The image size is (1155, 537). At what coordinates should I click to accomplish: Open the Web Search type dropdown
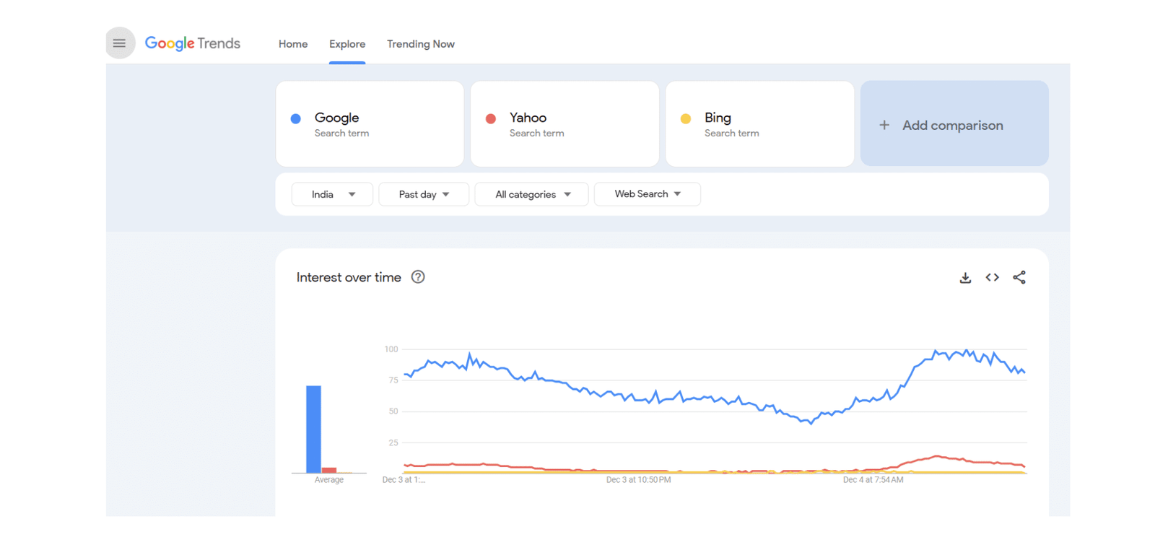[x=648, y=194]
